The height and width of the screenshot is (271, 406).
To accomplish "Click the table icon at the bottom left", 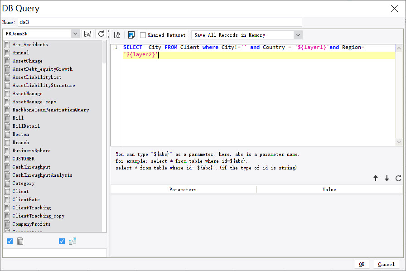I will pyautogui.click(x=20, y=241).
